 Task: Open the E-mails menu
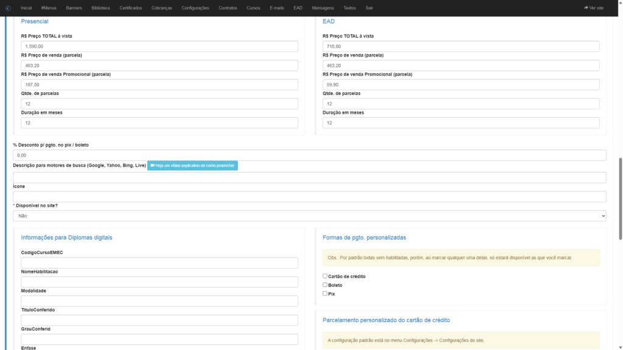pos(277,8)
